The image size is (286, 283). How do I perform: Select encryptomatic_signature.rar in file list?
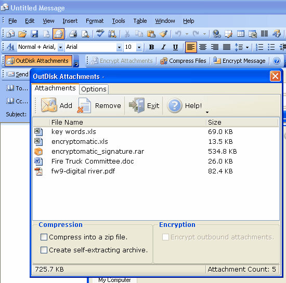click(x=98, y=151)
